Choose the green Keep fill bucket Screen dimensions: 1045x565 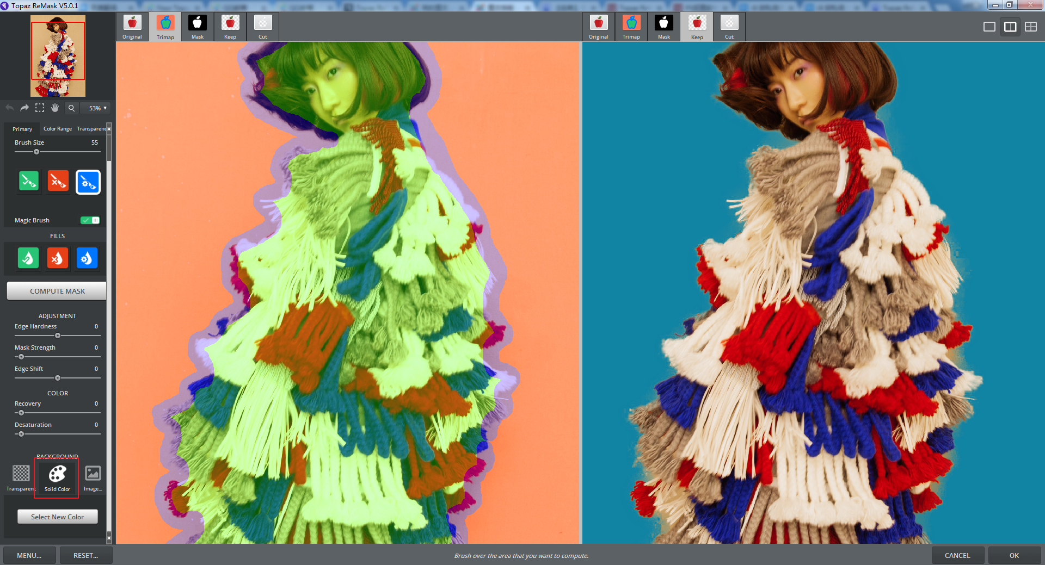(28, 258)
